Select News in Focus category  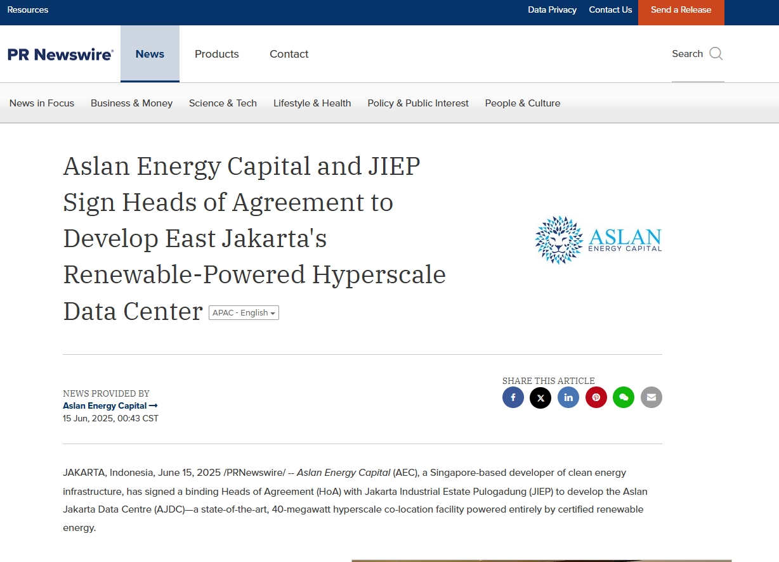click(42, 103)
